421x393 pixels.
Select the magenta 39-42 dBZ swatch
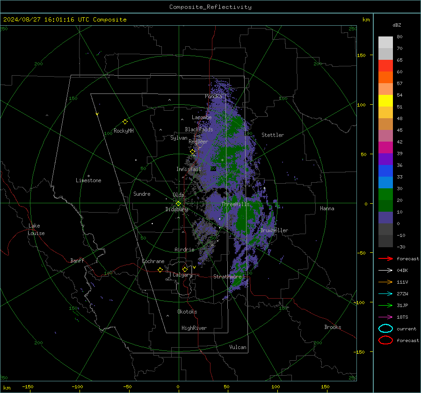click(x=385, y=148)
